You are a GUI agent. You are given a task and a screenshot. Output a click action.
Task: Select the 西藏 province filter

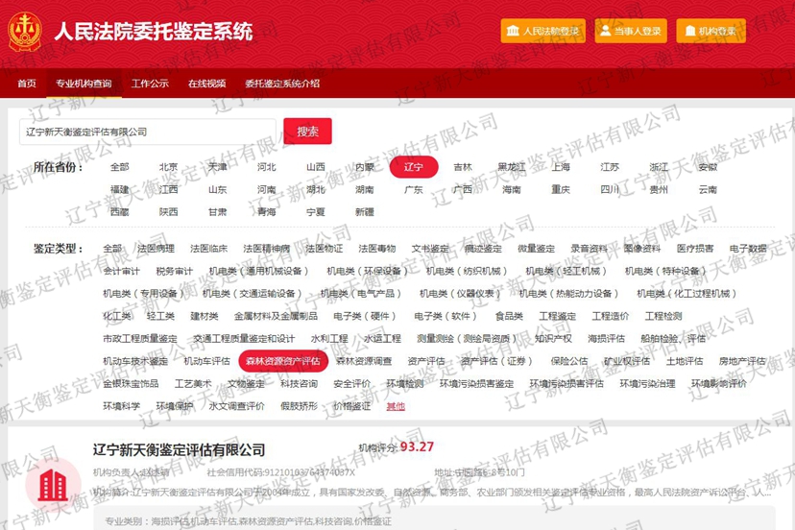(x=120, y=212)
